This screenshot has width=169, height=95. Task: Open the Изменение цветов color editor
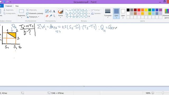(x=166, y=13)
